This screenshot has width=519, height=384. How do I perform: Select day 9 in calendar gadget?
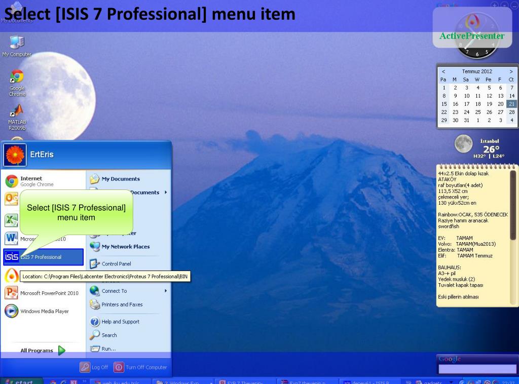click(455, 96)
